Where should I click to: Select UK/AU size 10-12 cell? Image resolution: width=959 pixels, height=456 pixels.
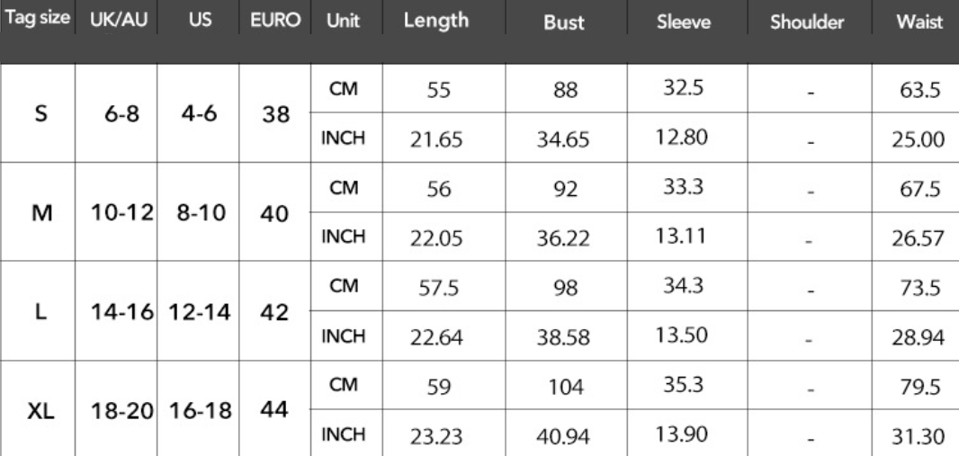point(122,213)
